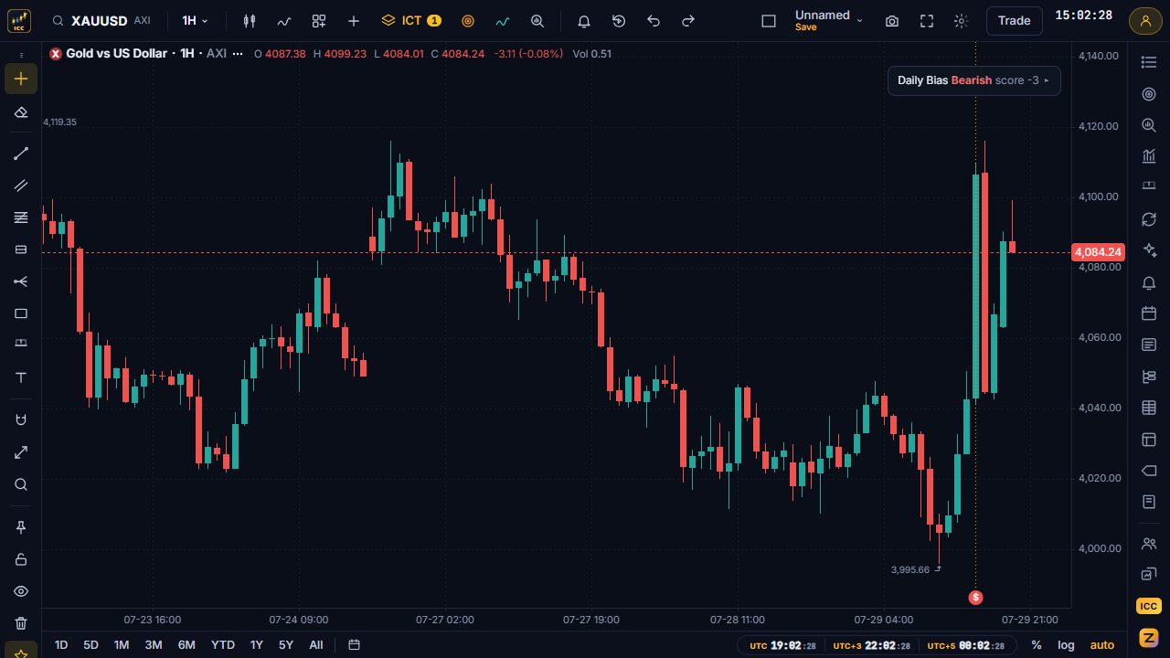The width and height of the screenshot is (1170, 658).
Task: Click the Trade button
Action: point(1014,21)
